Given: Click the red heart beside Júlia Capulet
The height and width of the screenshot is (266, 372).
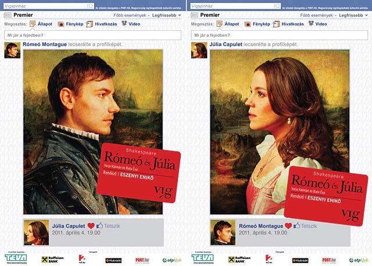Looking at the screenshot, I should [x=91, y=226].
